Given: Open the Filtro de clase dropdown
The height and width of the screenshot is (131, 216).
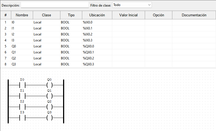Looking at the screenshot, I should [x=132, y=5].
